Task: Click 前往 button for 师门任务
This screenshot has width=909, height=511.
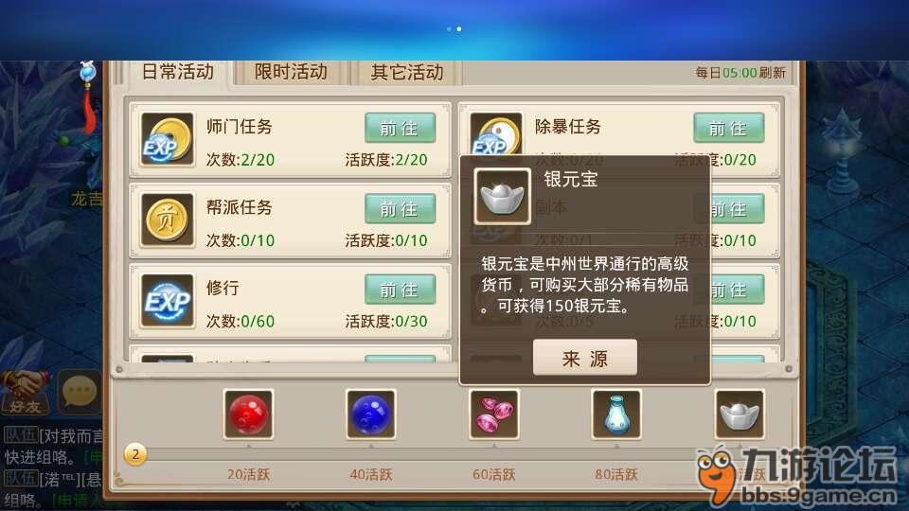Action: coord(400,128)
